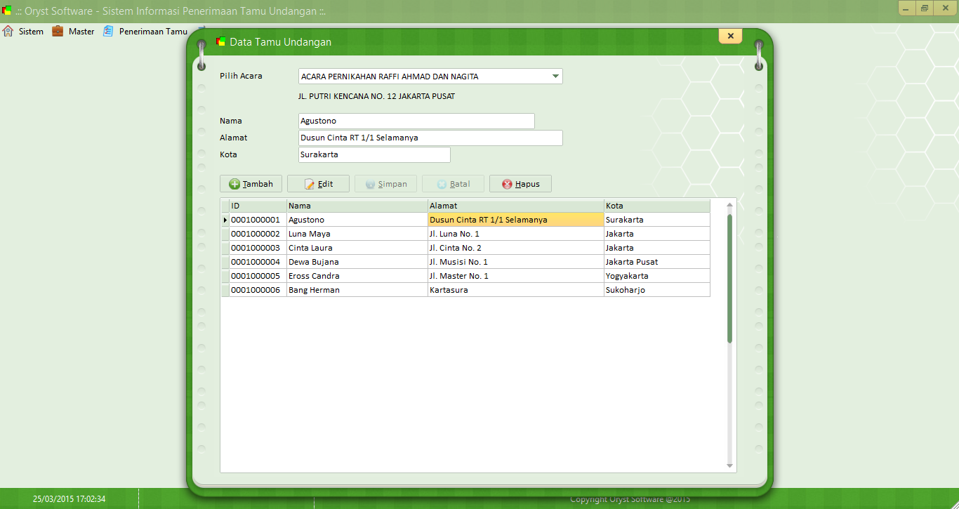Click the Master briefcase icon
Screen dimensions: 959x509
pos(57,31)
